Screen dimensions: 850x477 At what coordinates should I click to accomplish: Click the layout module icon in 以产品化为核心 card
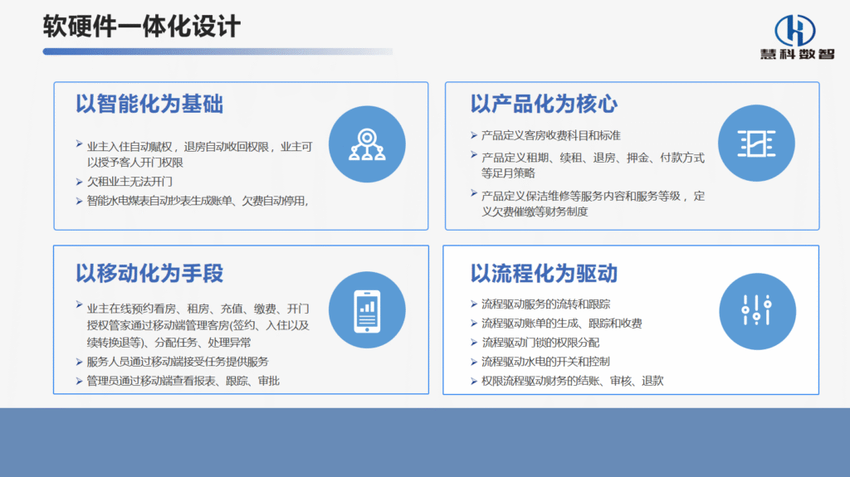(755, 144)
